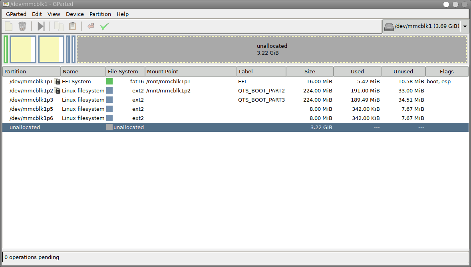Viewport: 471px width, 267px height.
Task: Click the EFI label cell
Action: [242, 82]
